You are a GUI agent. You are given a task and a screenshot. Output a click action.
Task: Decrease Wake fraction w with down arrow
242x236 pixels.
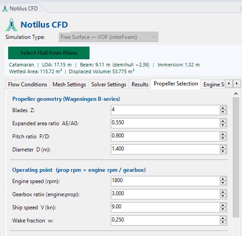223,222
